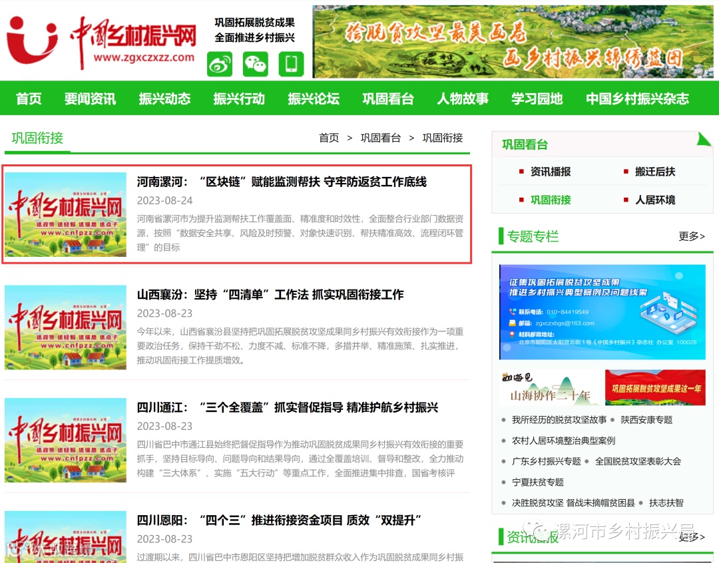Open the green mobile phone icon
The height and width of the screenshot is (563, 719).
[291, 64]
